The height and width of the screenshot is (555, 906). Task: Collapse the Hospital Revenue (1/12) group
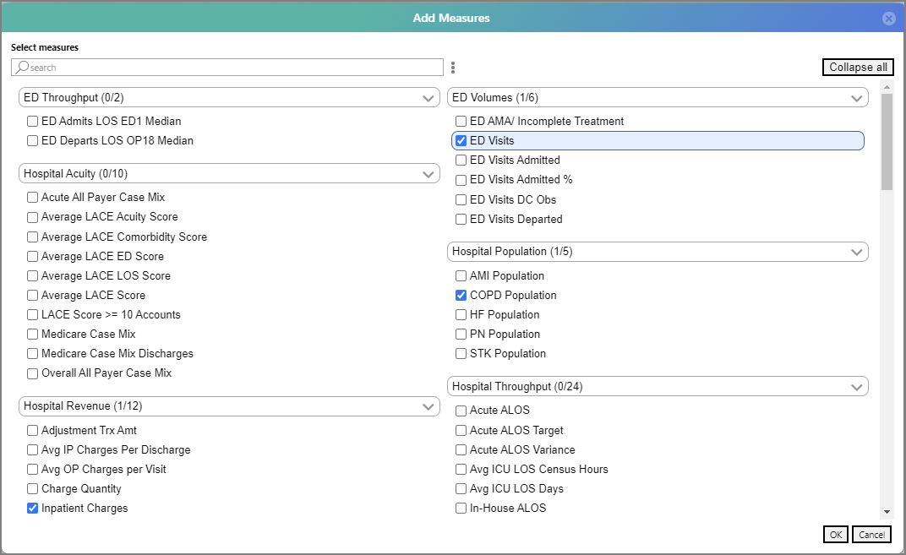(229, 406)
